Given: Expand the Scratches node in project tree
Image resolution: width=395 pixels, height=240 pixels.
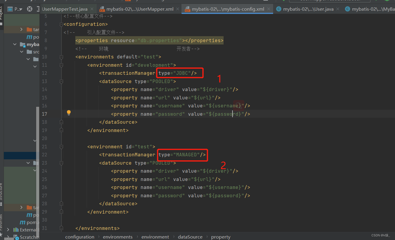Looking at the screenshot, I should (8, 237).
